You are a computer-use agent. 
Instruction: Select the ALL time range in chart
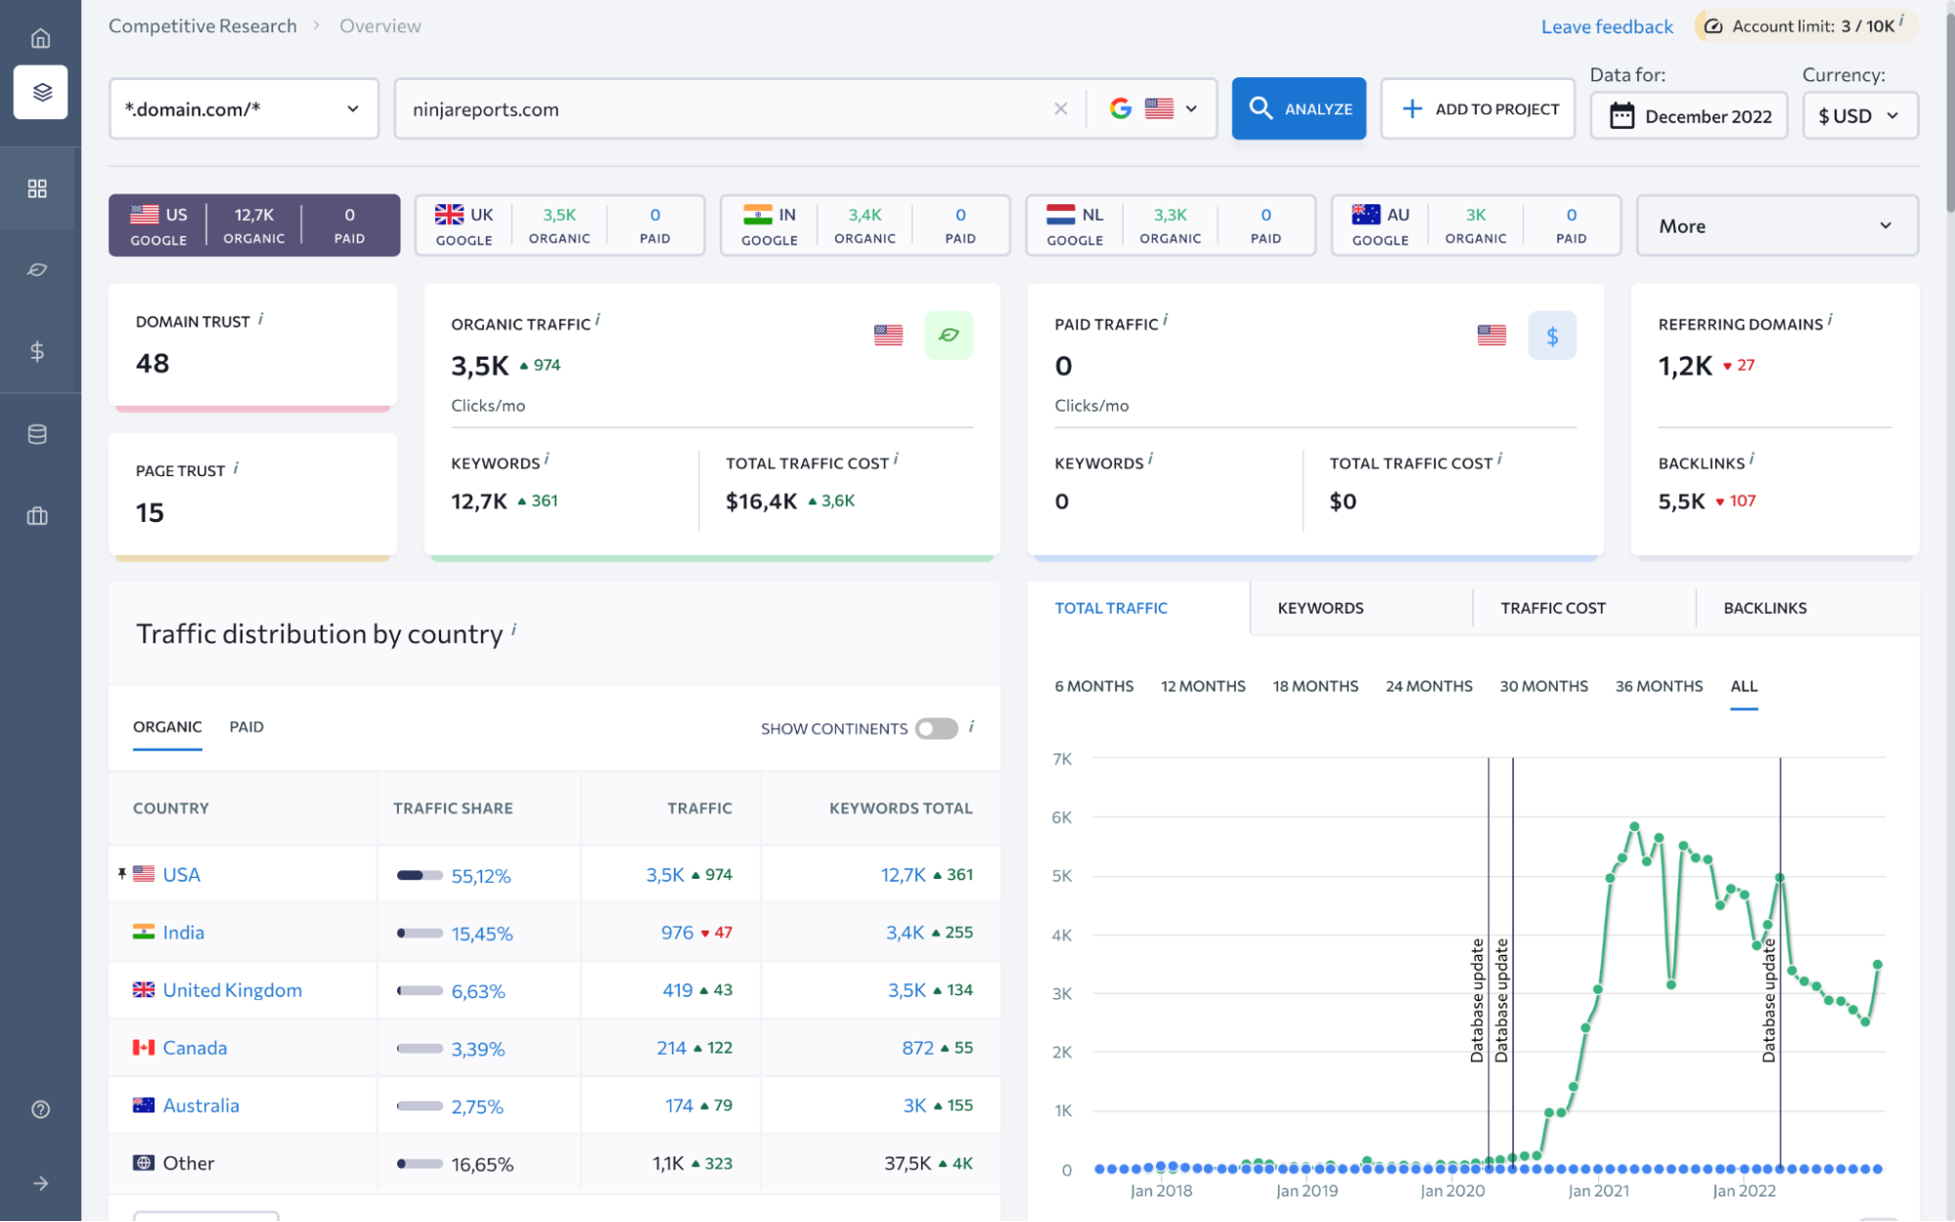[1744, 685]
